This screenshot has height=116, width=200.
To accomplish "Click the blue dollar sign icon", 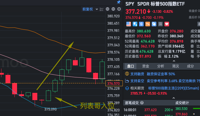I will (x=141, y=24).
